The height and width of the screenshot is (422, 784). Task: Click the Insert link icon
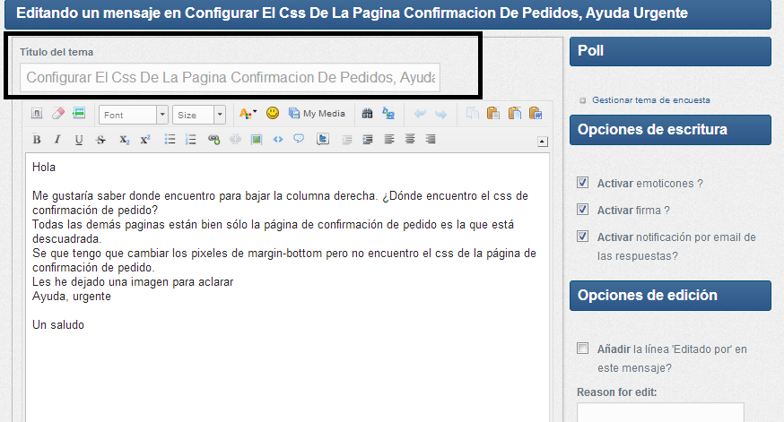pos(214,140)
